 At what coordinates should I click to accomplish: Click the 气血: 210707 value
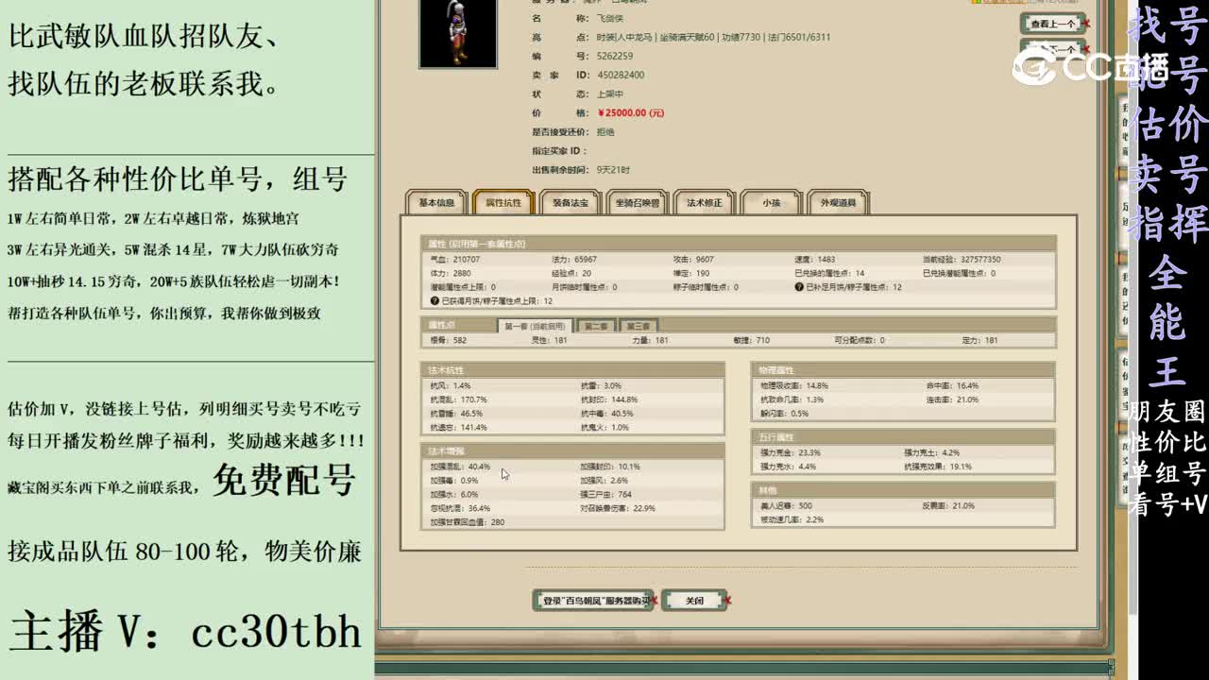point(454,259)
